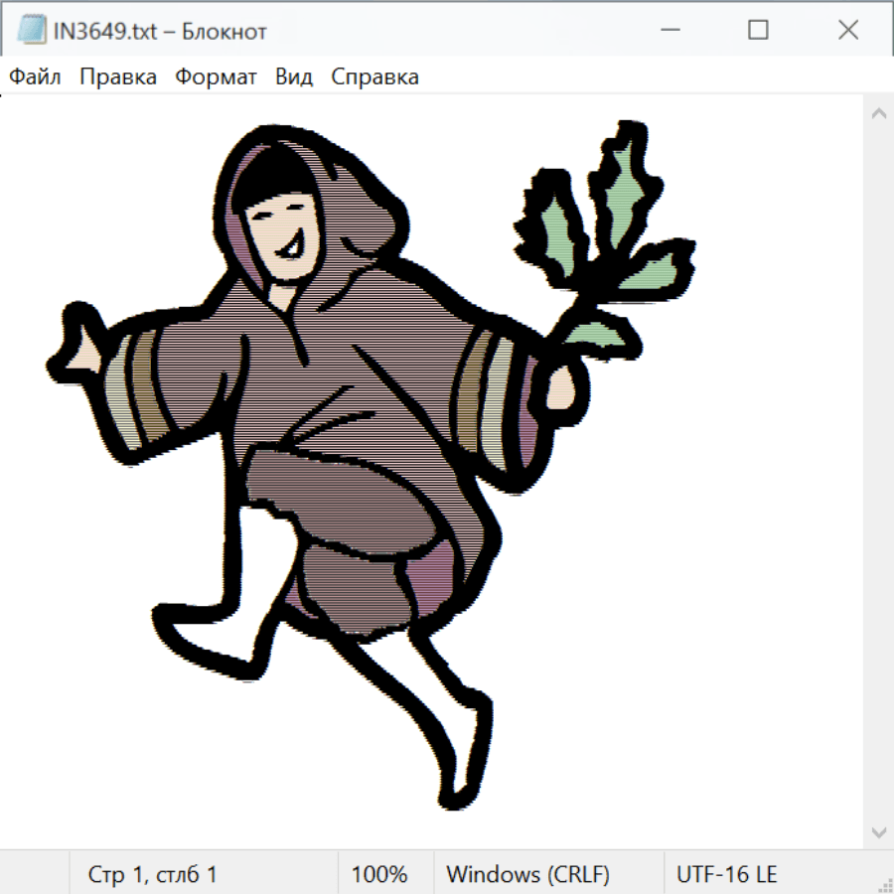Minimize the Блокнот window

669,31
